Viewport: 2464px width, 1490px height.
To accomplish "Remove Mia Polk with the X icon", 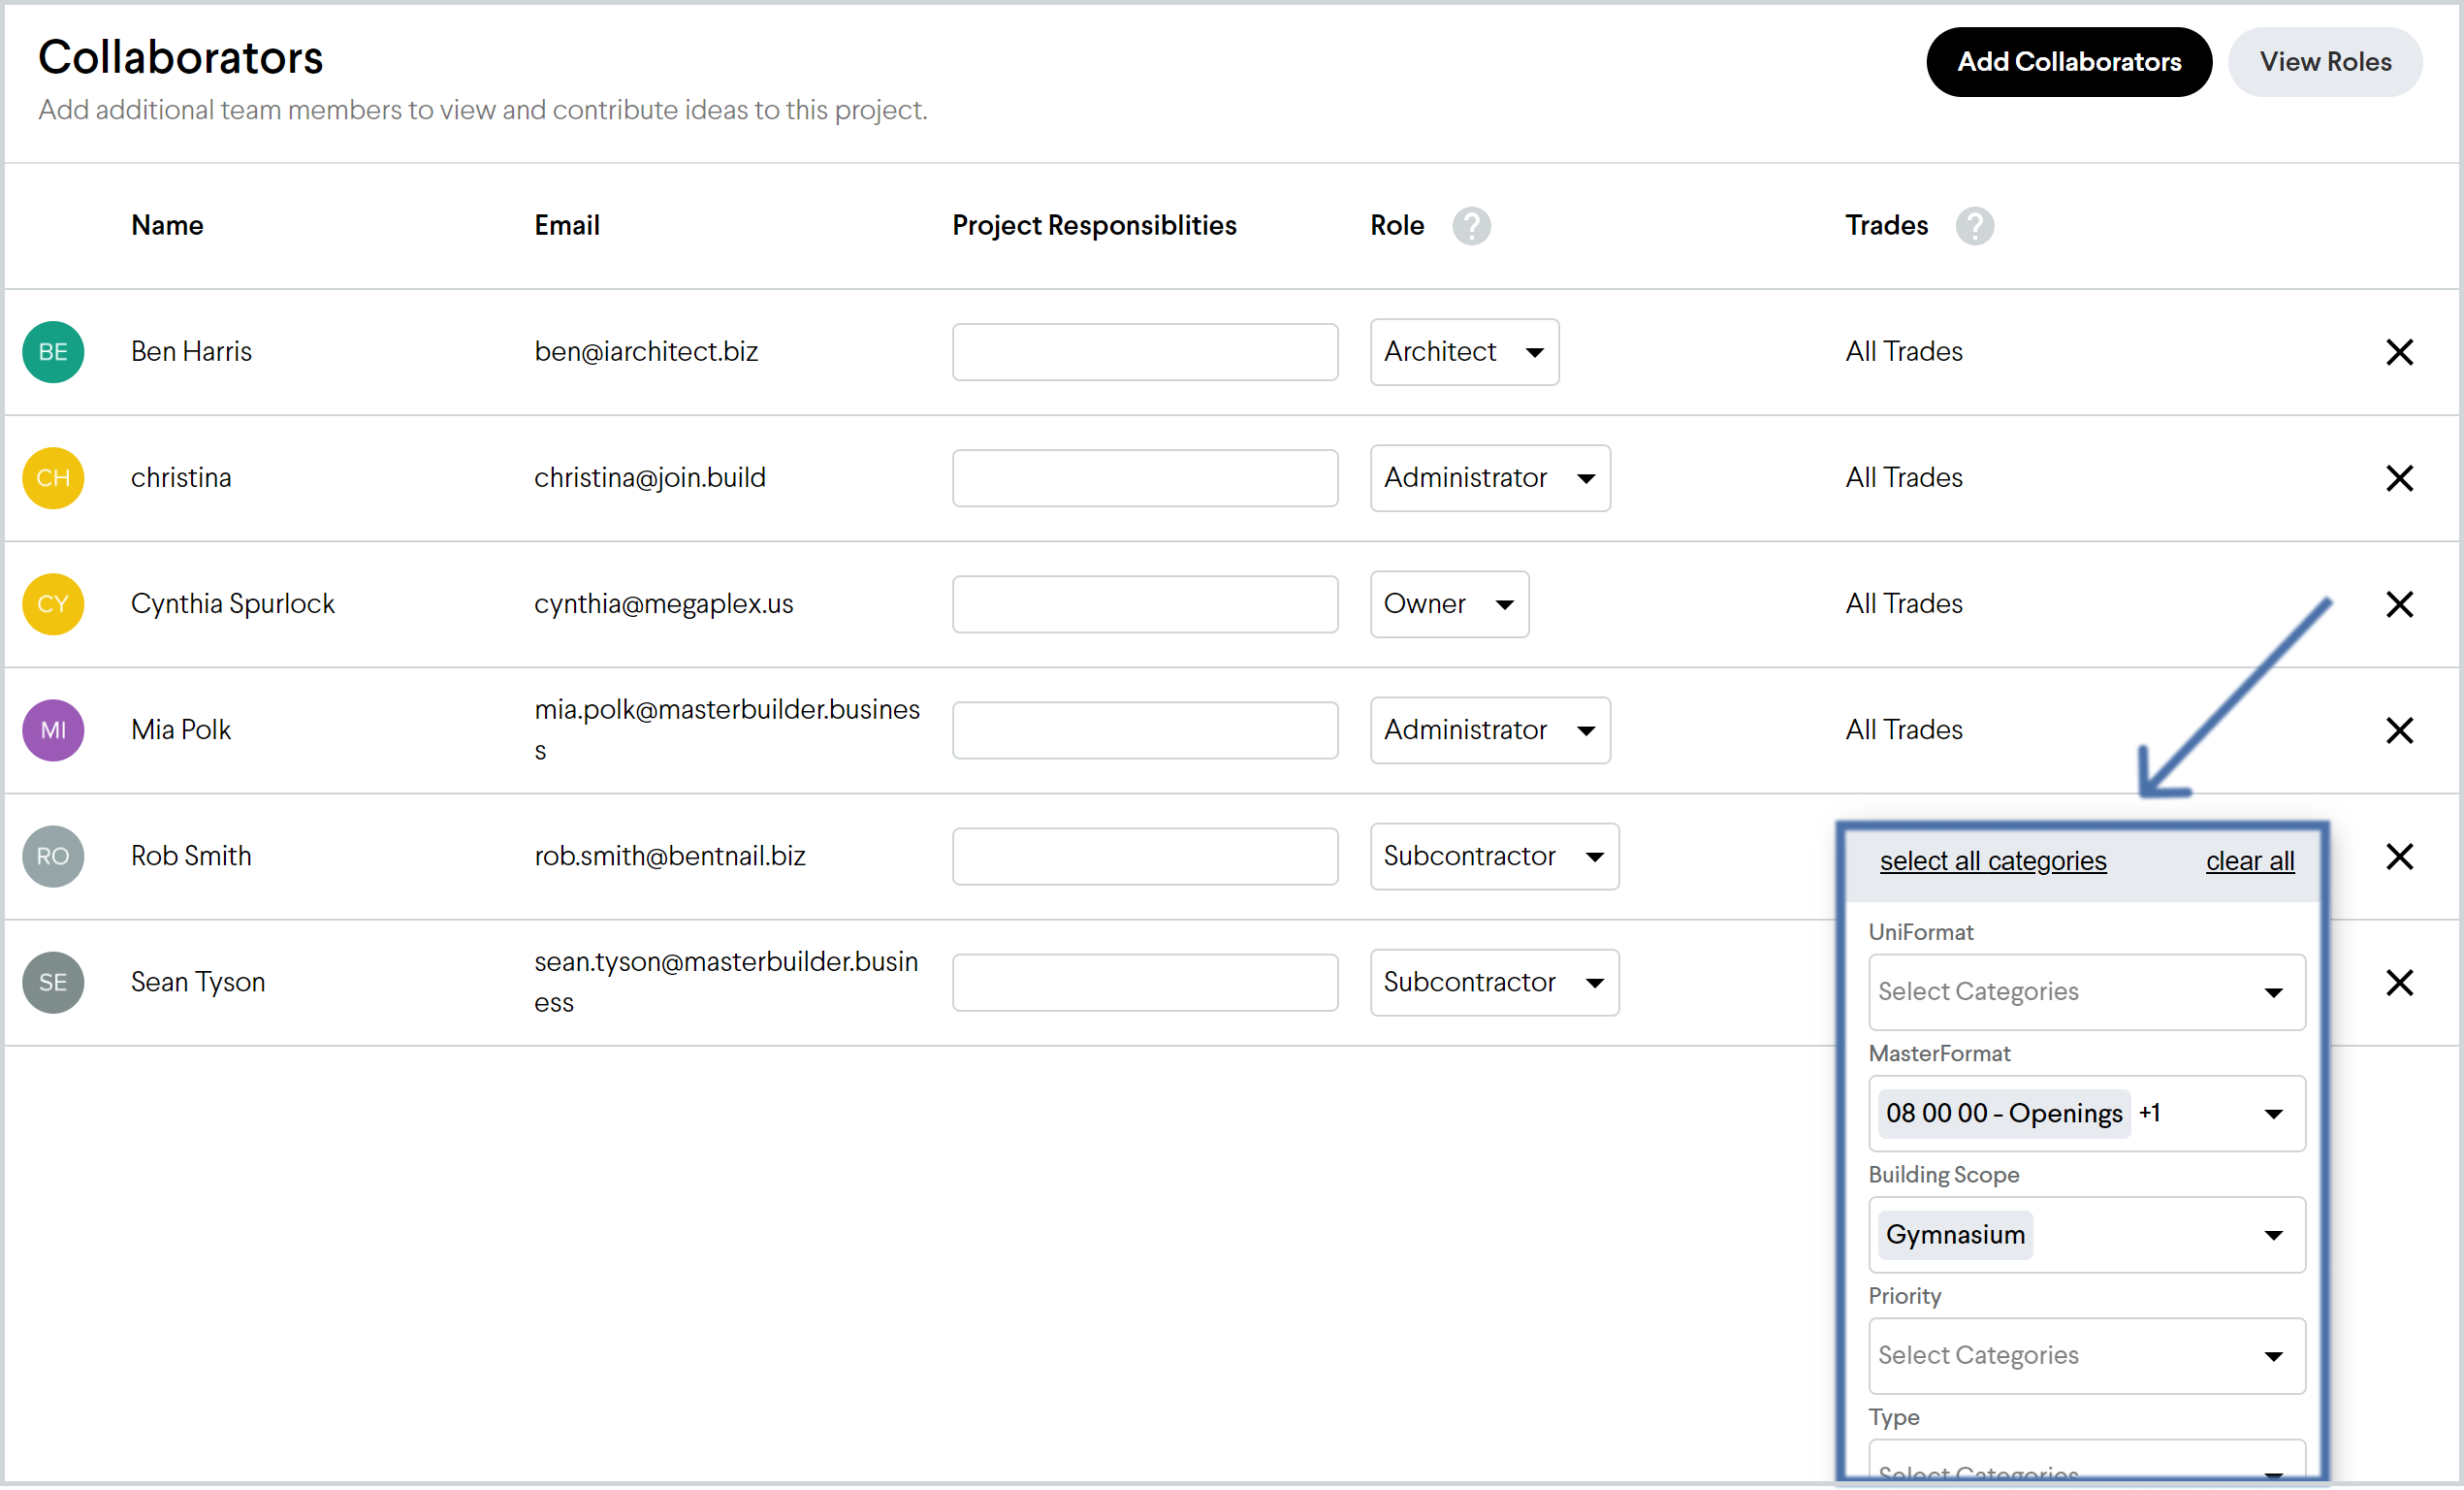I will coord(2399,730).
